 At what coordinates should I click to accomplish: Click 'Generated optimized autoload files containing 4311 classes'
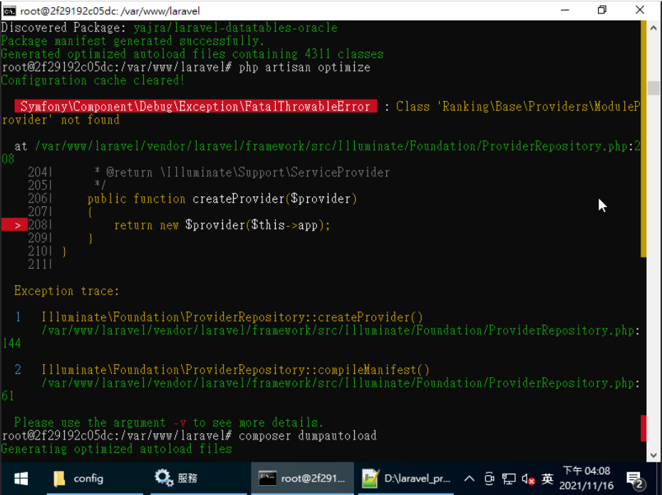click(x=192, y=54)
